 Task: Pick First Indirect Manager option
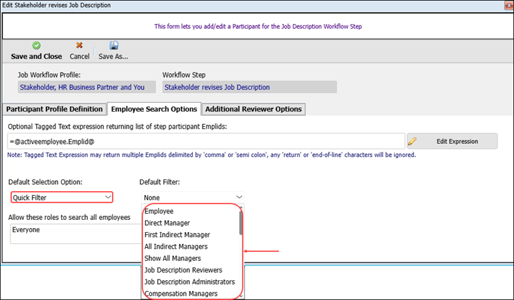pyautogui.click(x=177, y=235)
